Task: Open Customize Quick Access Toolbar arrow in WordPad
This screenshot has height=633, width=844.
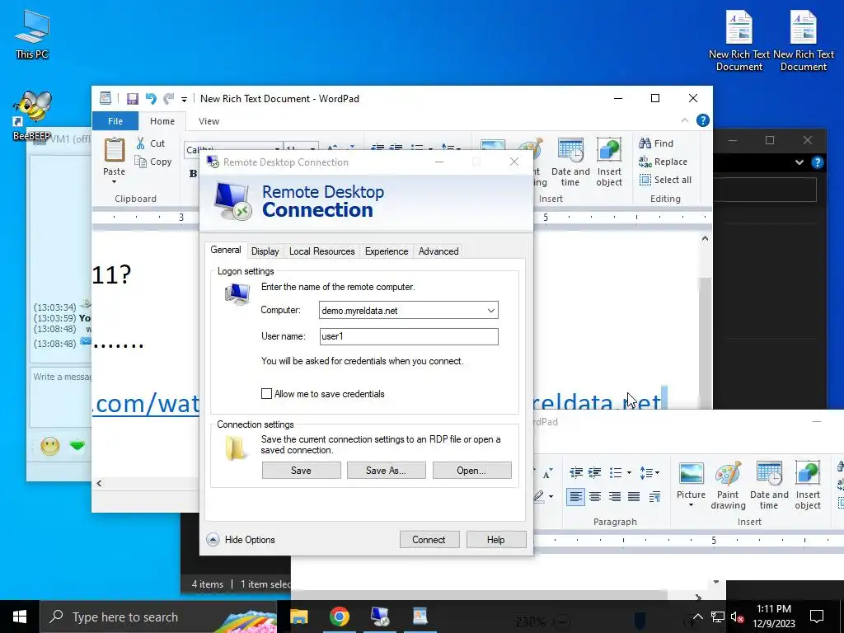Action: click(x=184, y=99)
